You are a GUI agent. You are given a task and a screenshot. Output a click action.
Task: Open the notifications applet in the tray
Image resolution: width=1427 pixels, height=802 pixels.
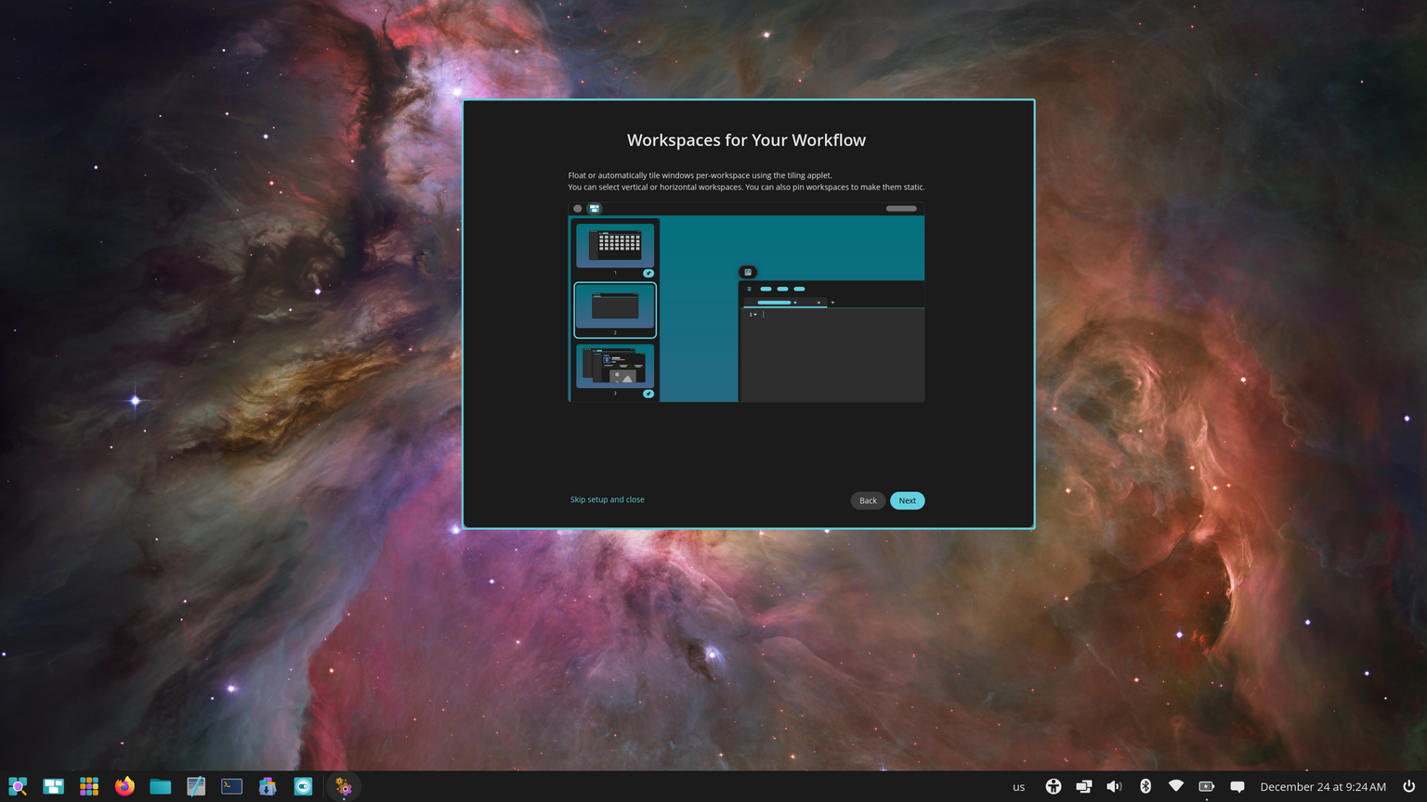(1238, 786)
